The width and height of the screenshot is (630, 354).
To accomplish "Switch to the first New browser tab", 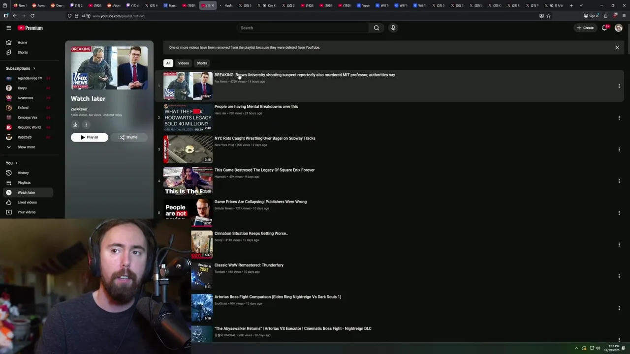I will point(20,5).
